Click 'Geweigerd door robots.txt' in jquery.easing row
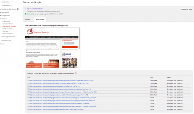The height and width of the screenshot is (114, 194). pos(175,109)
